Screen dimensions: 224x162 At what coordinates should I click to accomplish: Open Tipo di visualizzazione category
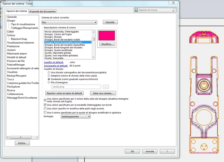[23, 24]
